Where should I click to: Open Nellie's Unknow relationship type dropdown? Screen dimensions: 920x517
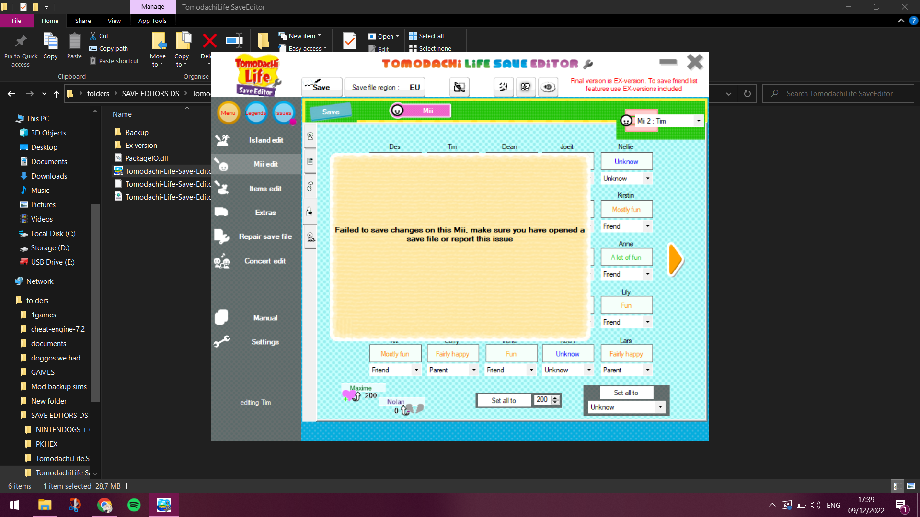(x=647, y=178)
